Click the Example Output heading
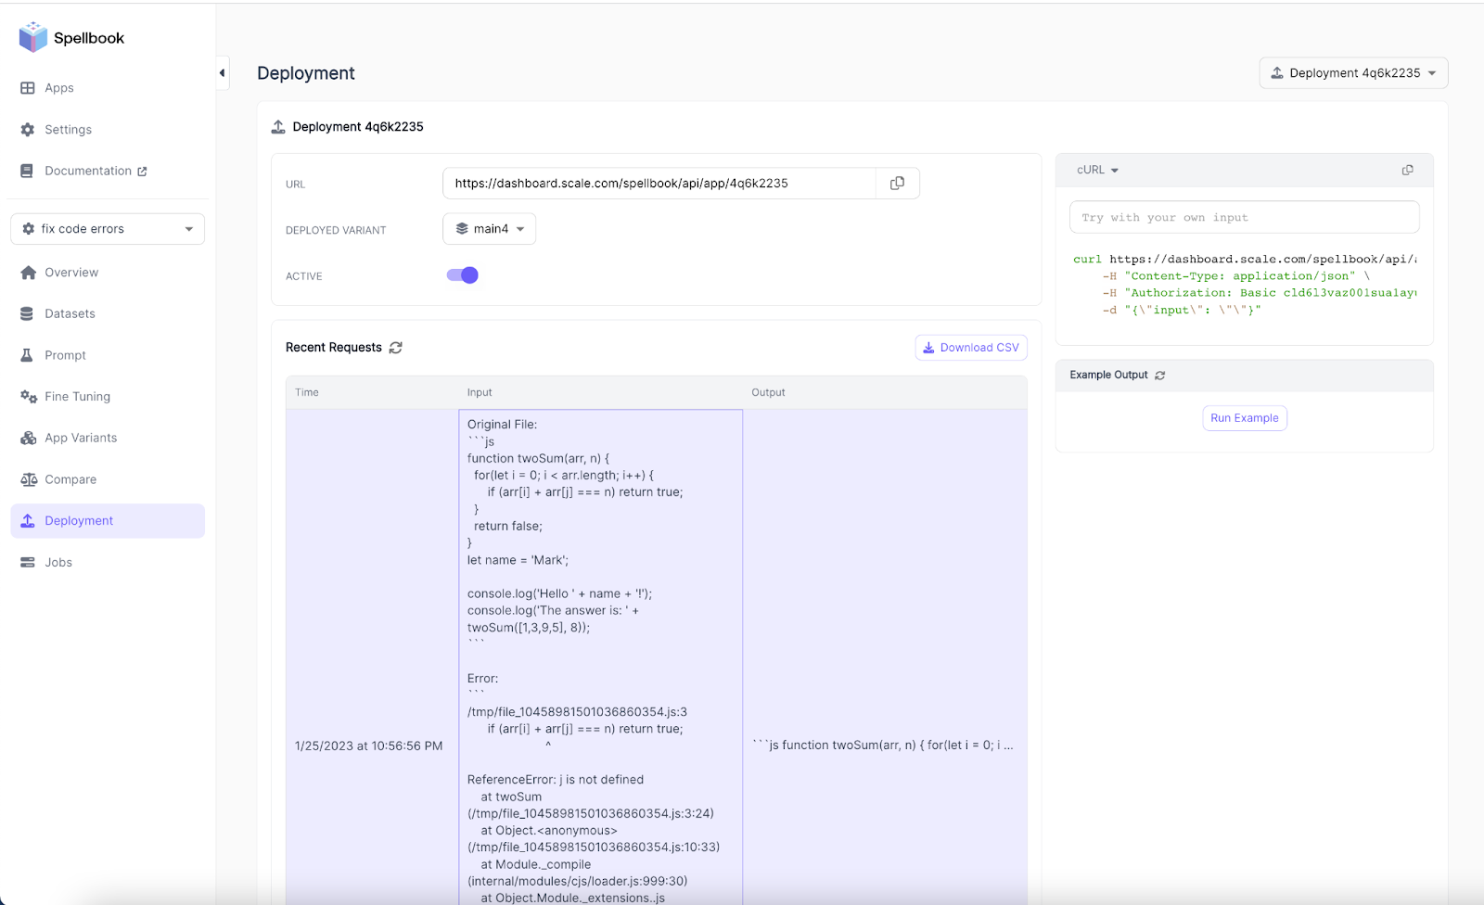 click(1109, 376)
